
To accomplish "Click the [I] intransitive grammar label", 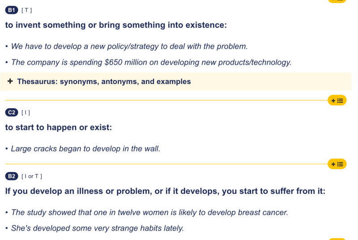I will [x=26, y=113].
